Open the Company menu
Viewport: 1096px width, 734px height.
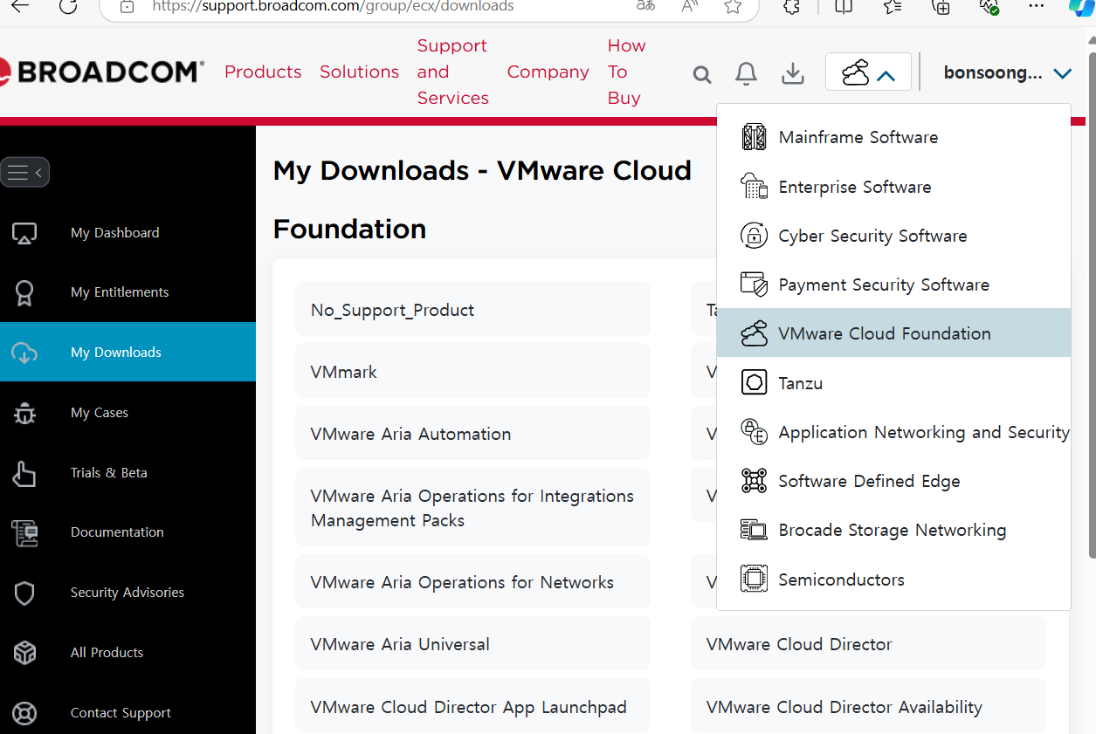click(x=548, y=72)
